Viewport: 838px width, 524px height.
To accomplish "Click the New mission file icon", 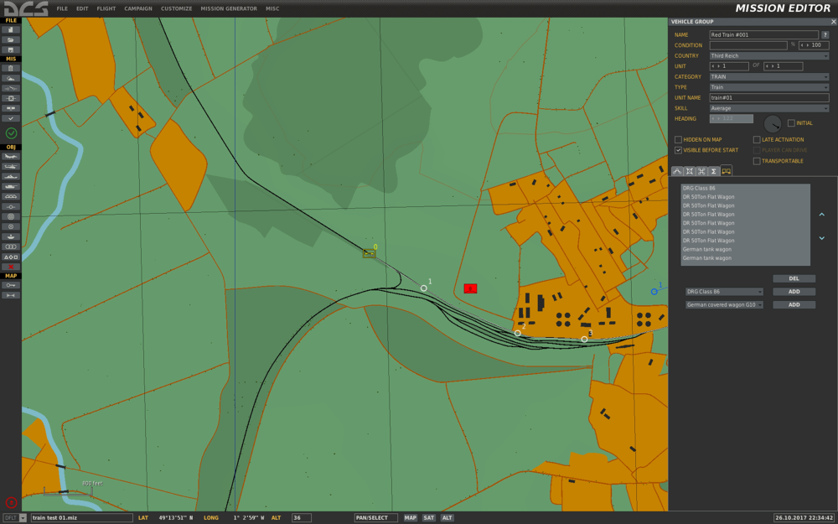I will [x=11, y=30].
